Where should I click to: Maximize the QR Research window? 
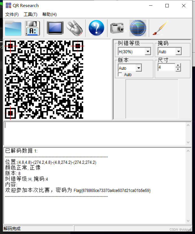tap(167, 6)
